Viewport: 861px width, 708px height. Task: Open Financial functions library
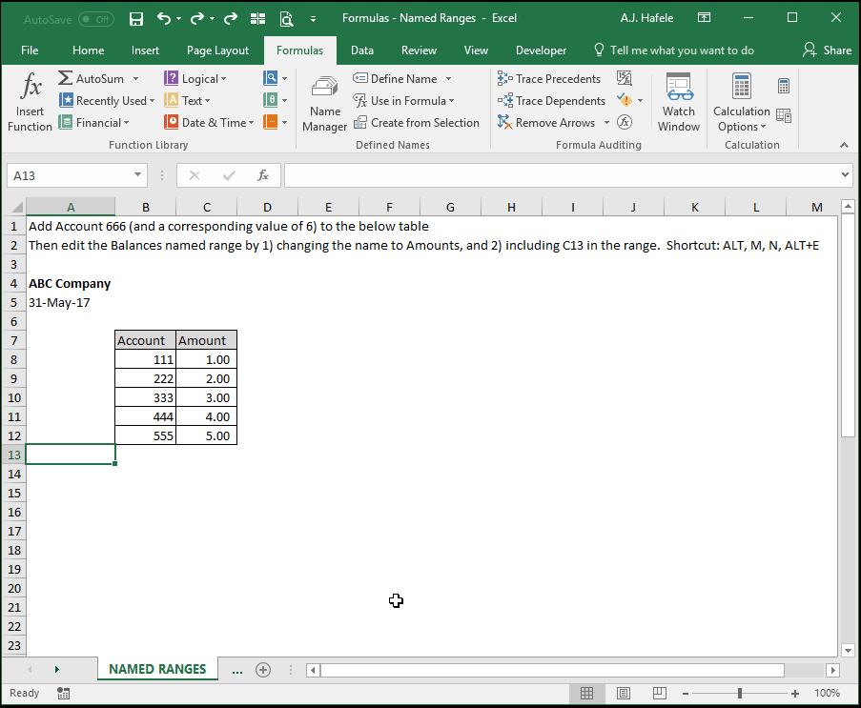pyautogui.click(x=93, y=122)
